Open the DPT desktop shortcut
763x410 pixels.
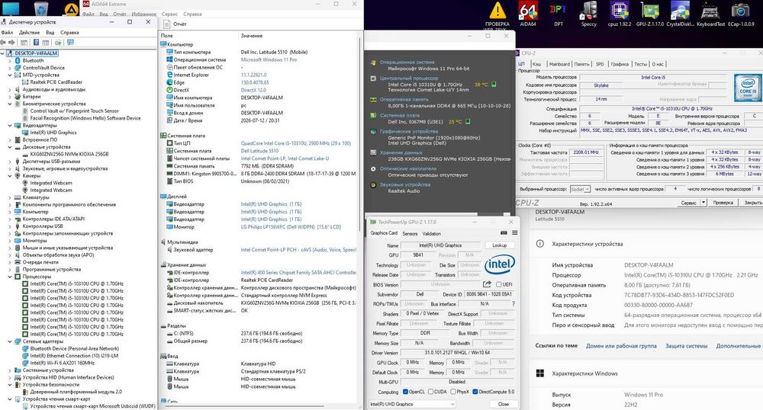(559, 14)
